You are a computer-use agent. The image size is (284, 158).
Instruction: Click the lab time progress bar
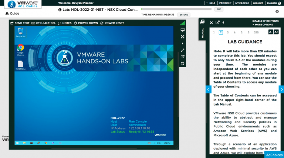point(176,9)
